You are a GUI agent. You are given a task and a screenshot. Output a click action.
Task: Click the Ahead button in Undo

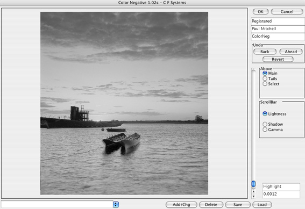pyautogui.click(x=291, y=52)
